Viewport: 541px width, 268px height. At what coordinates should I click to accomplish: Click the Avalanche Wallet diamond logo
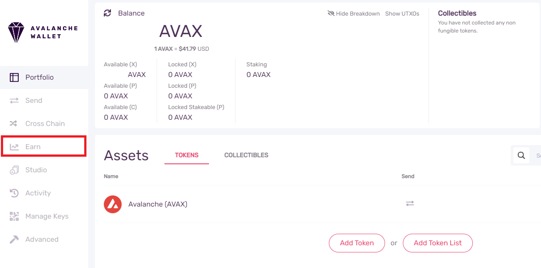(x=16, y=32)
